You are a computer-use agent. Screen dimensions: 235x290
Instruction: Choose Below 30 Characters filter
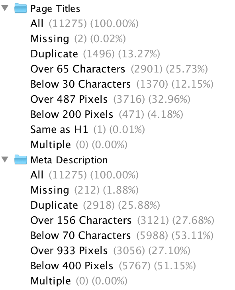tap(122, 84)
